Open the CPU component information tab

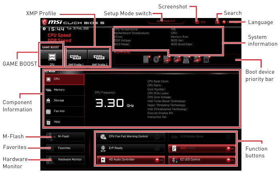tap(64, 79)
